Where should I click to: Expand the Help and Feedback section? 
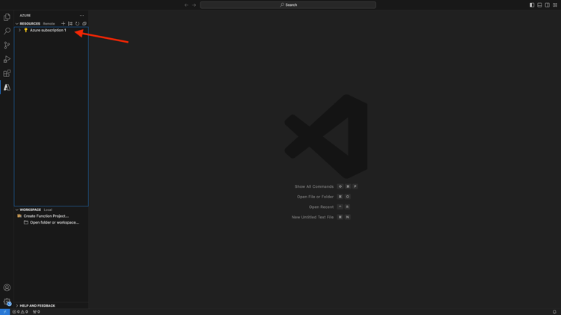coord(16,306)
